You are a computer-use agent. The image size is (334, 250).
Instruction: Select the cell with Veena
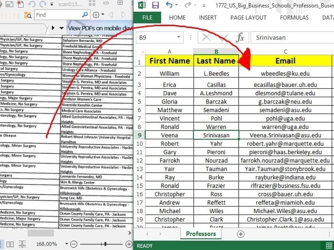(x=170, y=135)
